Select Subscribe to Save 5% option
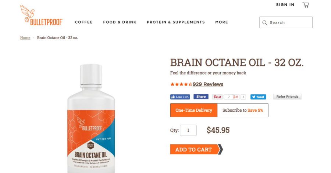Viewport: 331px width, 173px height. click(243, 110)
